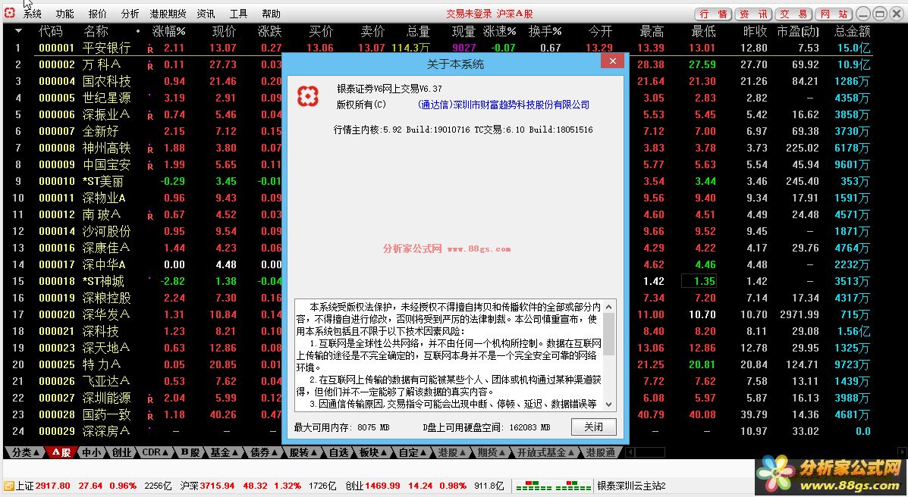Click the 交易 button at top right
This screenshot has width=908, height=497.
coord(793,14)
